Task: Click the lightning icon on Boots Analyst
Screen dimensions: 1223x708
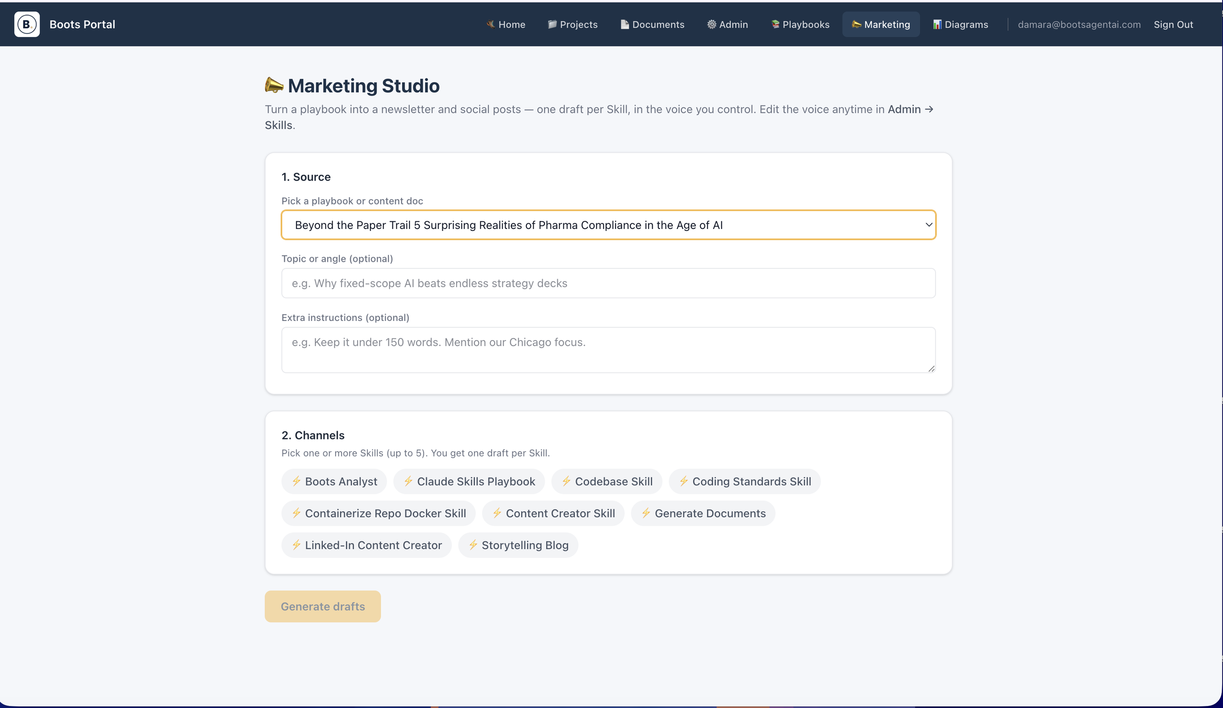Action: pyautogui.click(x=296, y=481)
